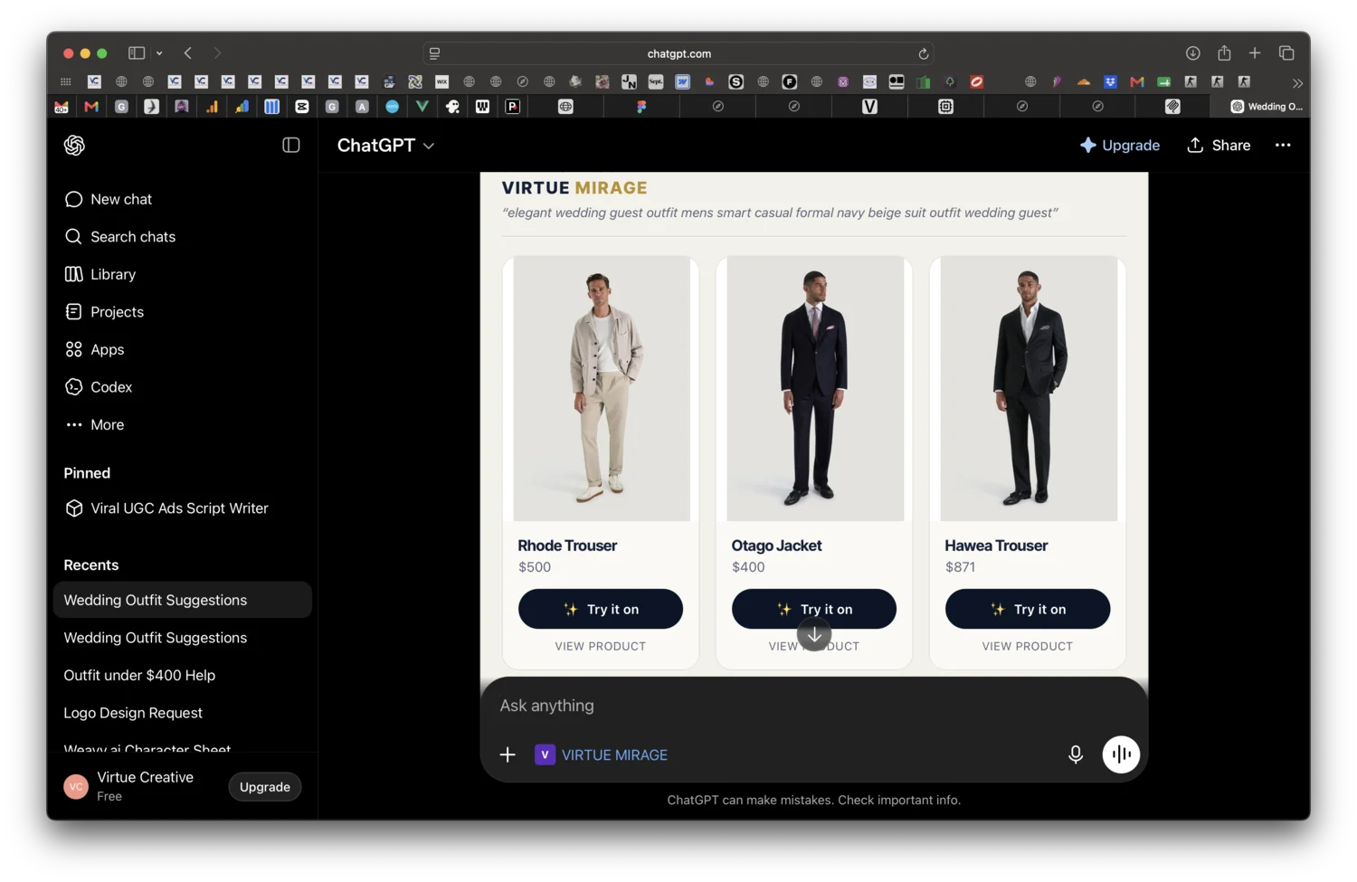Open the plus attachment menu
This screenshot has width=1357, height=882.
point(508,754)
